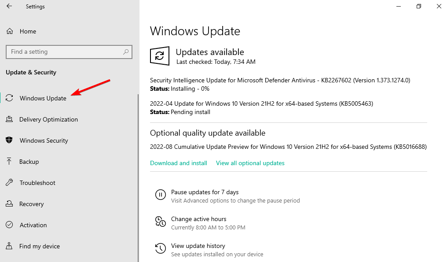Click the Pause updates icon

(160, 194)
